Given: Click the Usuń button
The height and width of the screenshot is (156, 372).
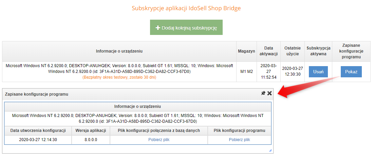Looking at the screenshot, I should [318, 72].
